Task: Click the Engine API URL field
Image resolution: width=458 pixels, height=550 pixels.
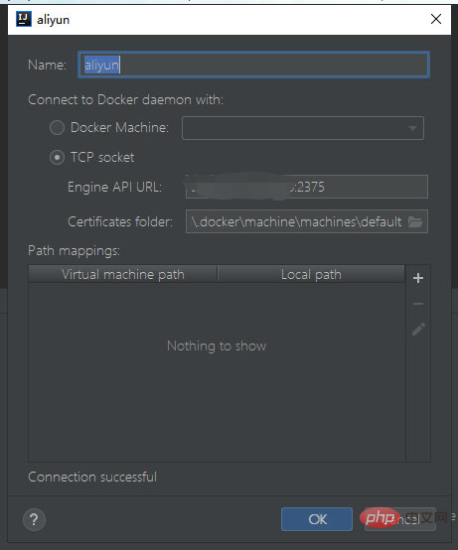Action: tap(307, 187)
